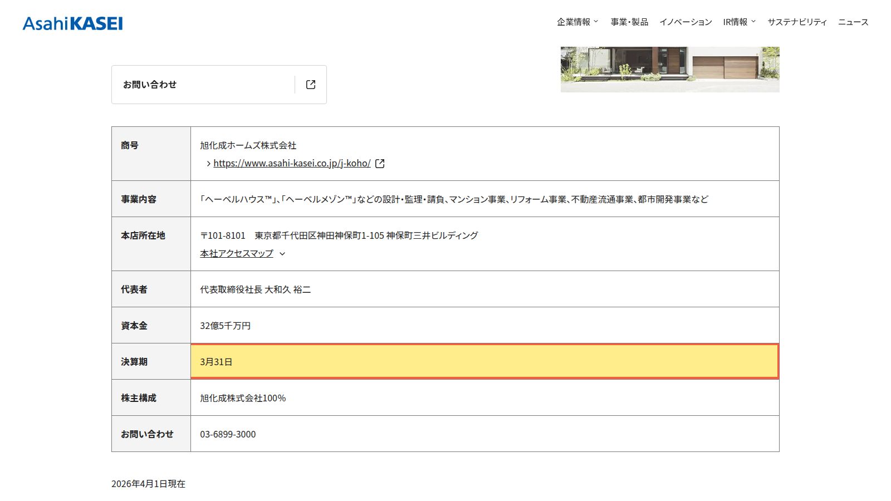Expand 本社アクセスマップ chevron
This screenshot has height=501, width=891.
click(282, 254)
